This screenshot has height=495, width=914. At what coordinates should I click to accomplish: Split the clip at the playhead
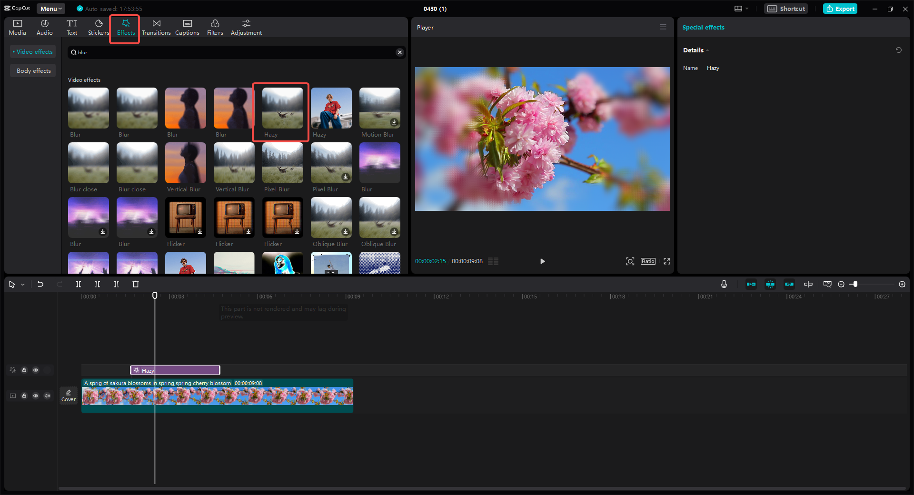(79, 284)
